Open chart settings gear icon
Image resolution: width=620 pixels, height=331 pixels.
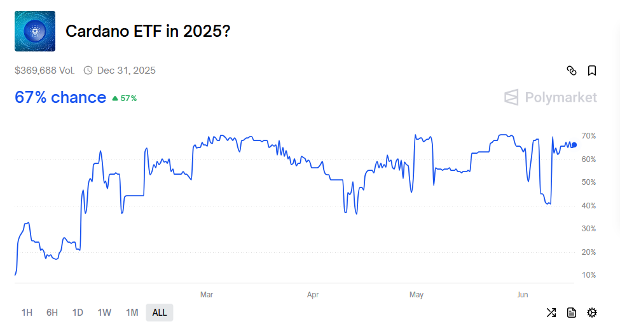(592, 312)
